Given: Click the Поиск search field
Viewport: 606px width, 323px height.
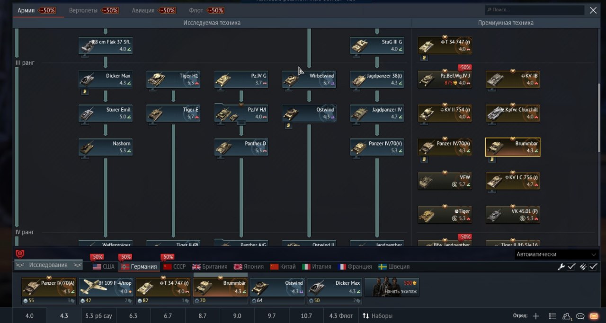Looking at the screenshot, I should click(x=535, y=10).
